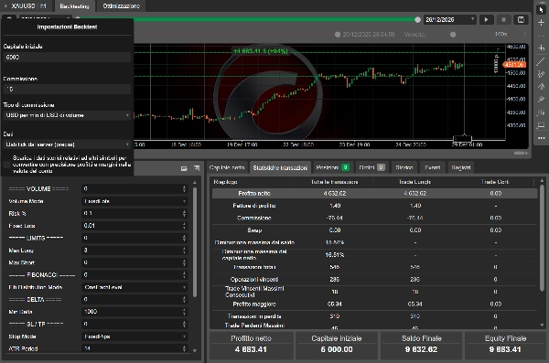Start backtest with play button
The image size is (549, 363).
click(487, 19)
